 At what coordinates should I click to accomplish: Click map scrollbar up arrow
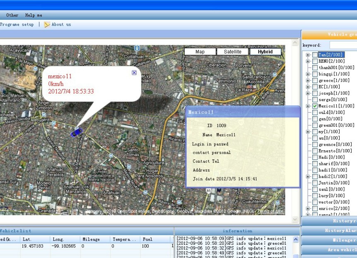tap(295, 43)
